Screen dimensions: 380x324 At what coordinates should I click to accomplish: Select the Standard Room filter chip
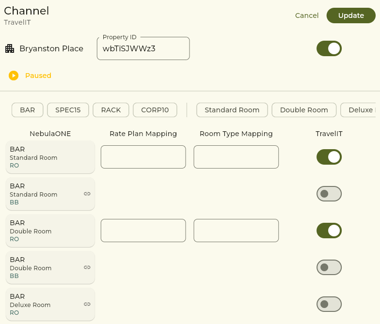[232, 110]
